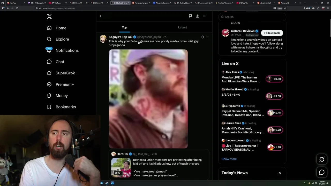Join theburntpeanut live with +1.2K listeners
The image size is (331, 186).
point(275,147)
